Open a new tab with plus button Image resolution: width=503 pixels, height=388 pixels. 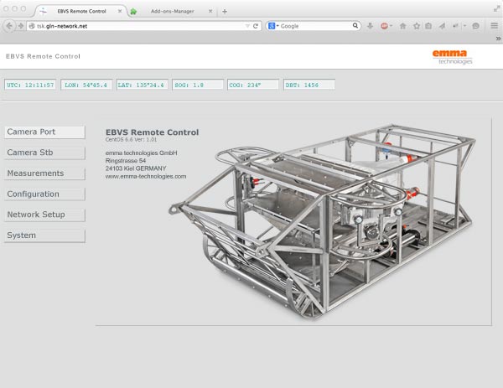click(225, 12)
